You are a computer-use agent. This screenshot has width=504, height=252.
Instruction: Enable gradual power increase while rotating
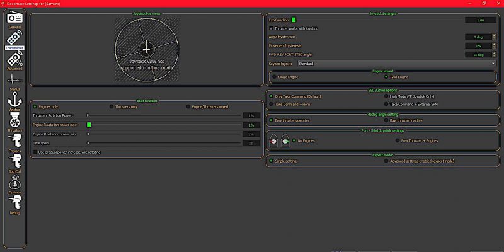click(35, 152)
